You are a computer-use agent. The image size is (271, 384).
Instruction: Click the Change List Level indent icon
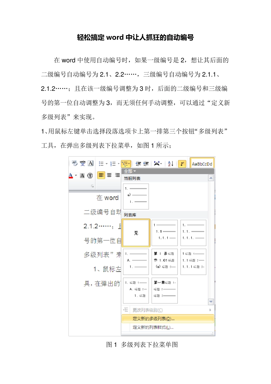(x=126, y=310)
